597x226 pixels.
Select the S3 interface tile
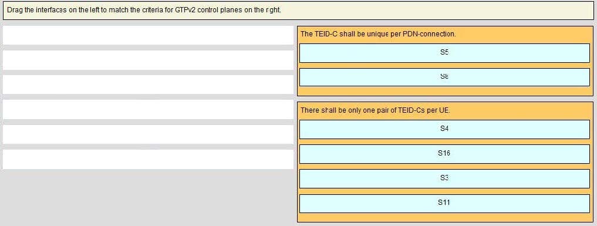444,179
